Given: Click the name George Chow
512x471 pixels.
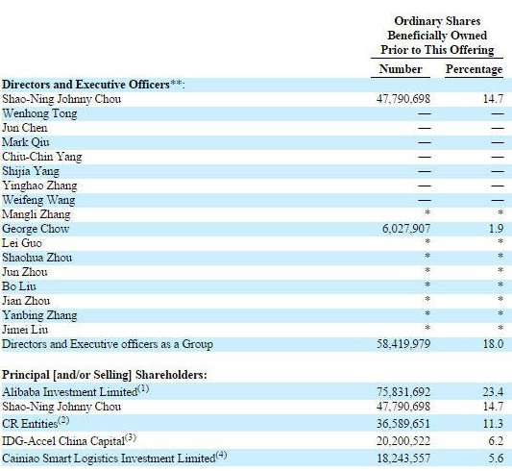Looking at the screenshot, I should [36, 229].
